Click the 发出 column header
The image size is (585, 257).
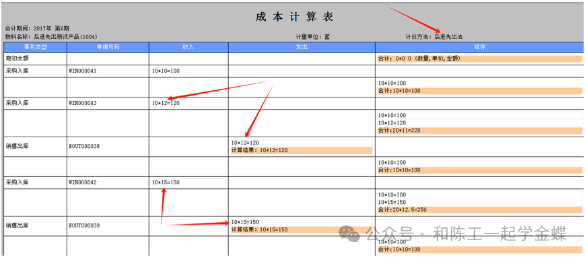pos(302,47)
